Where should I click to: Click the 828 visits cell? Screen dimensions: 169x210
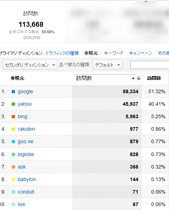[x=134, y=154]
